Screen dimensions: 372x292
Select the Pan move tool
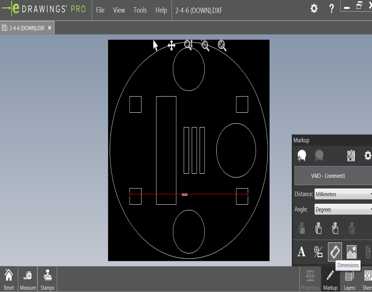click(171, 46)
